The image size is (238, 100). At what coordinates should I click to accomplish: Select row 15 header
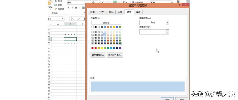coord(50,70)
